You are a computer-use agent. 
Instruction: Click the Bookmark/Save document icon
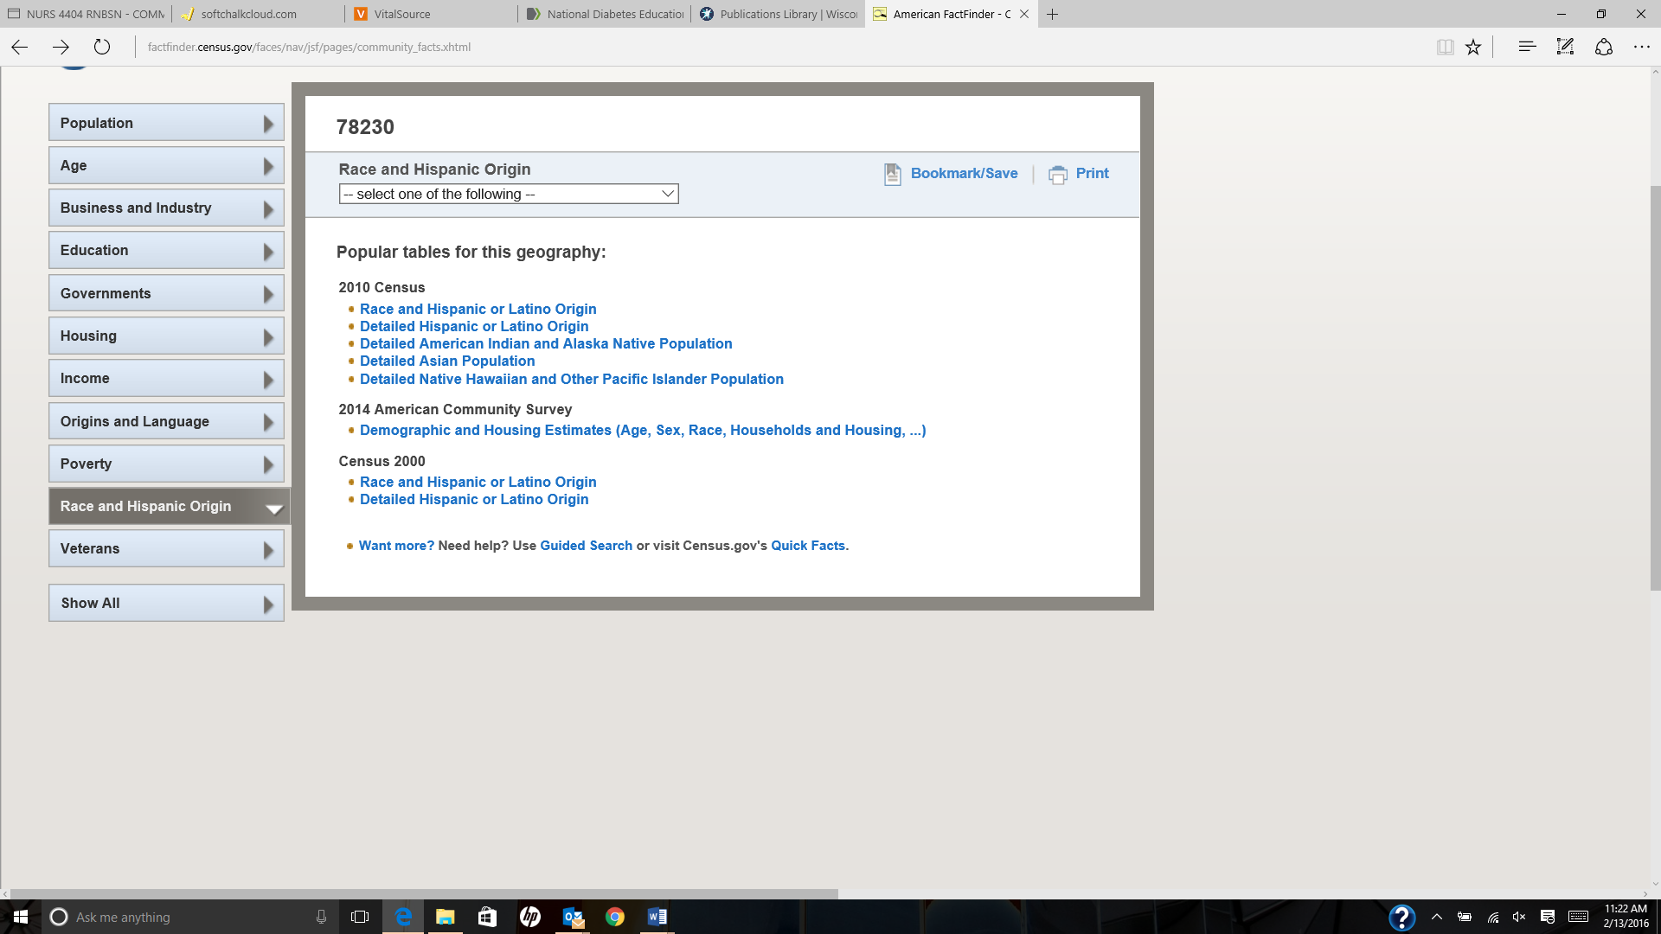click(892, 175)
